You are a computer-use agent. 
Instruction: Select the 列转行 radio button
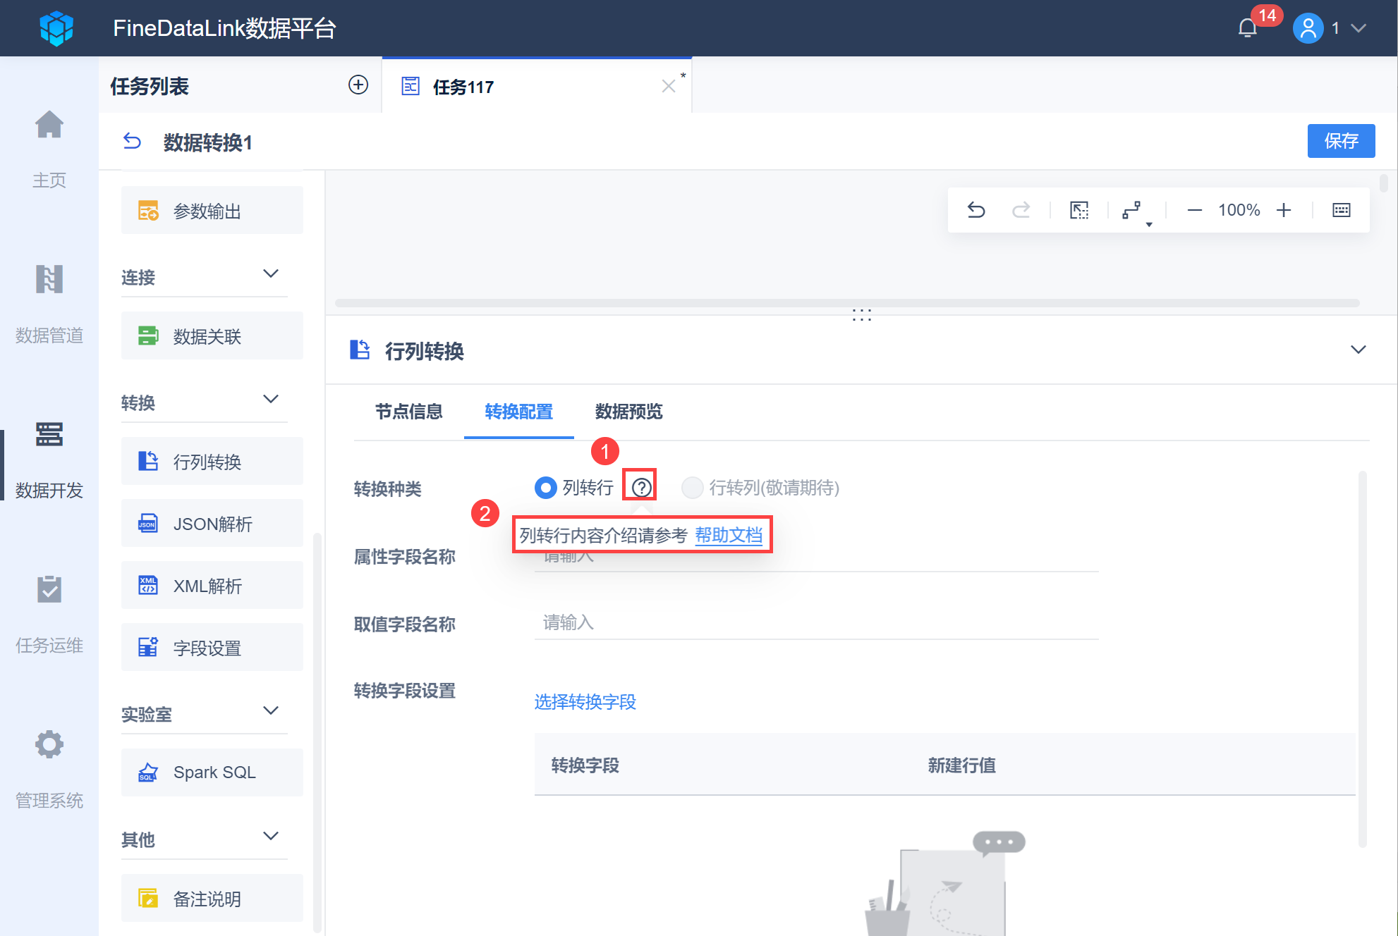coord(546,487)
